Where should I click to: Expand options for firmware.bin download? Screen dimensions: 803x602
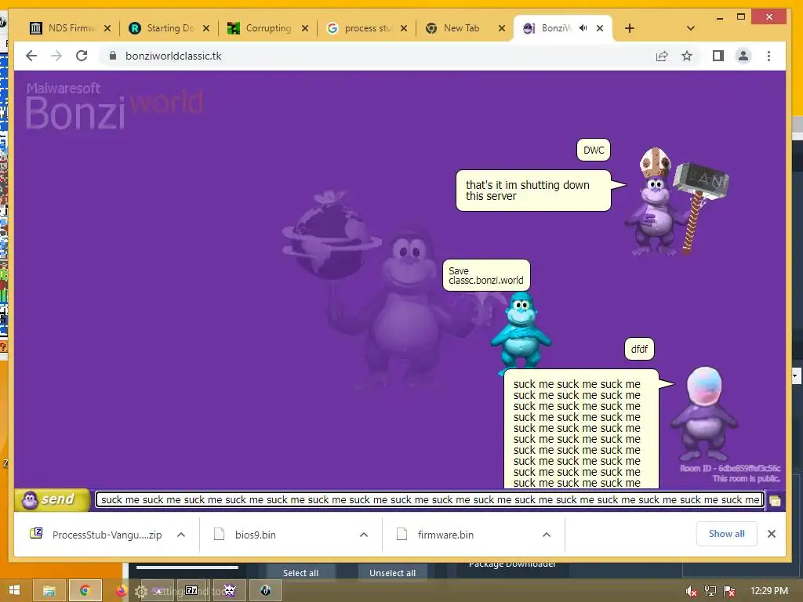547,535
